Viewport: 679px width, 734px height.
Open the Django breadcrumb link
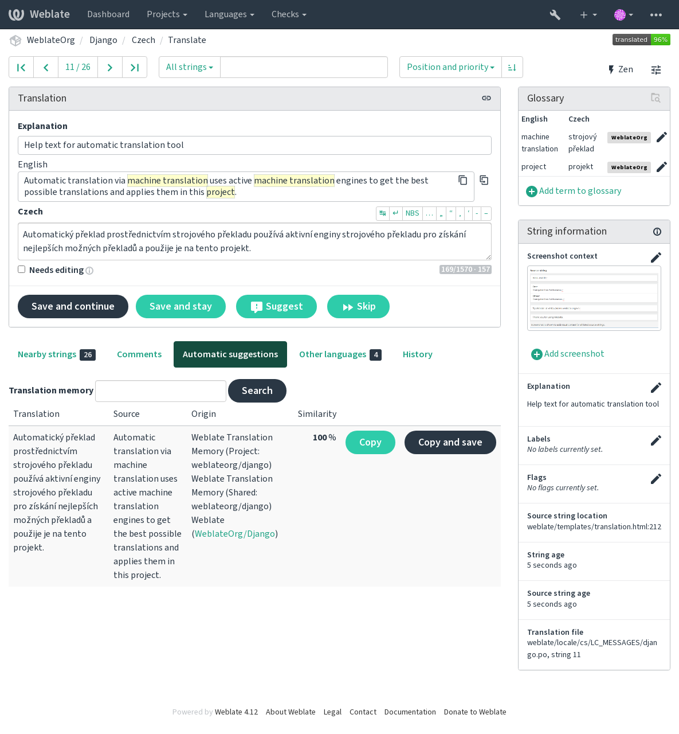click(x=103, y=40)
